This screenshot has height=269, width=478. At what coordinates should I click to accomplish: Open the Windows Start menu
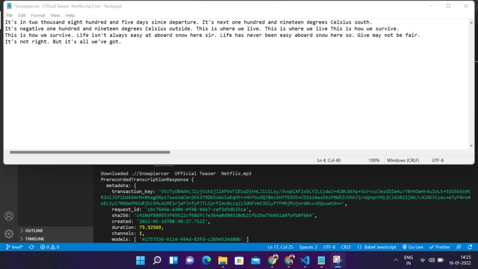pyautogui.click(x=141, y=260)
